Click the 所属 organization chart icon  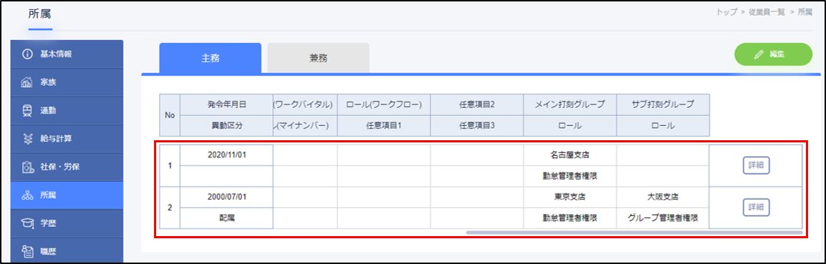click(28, 195)
